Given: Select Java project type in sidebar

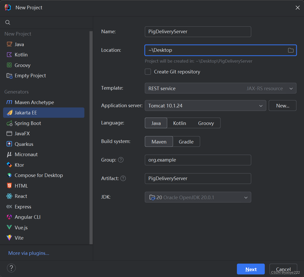Looking at the screenshot, I should point(44,44).
